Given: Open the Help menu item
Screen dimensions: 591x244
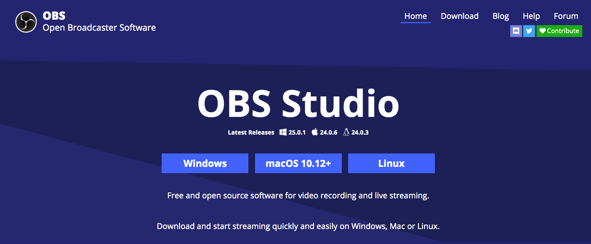Looking at the screenshot, I should (x=531, y=16).
